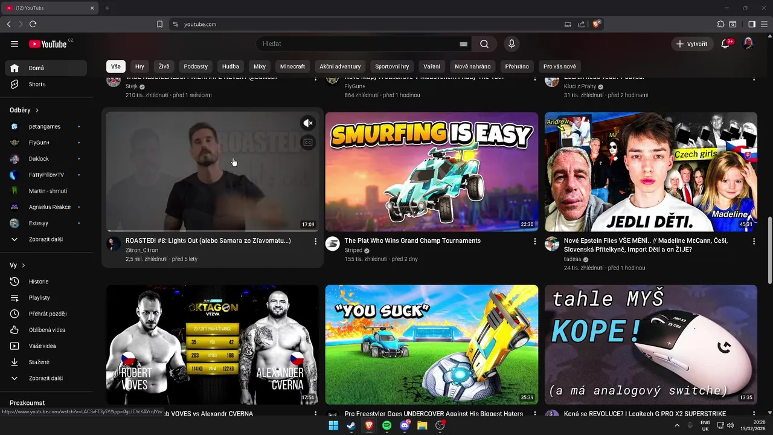Open Discord from taskbar

pos(404,426)
